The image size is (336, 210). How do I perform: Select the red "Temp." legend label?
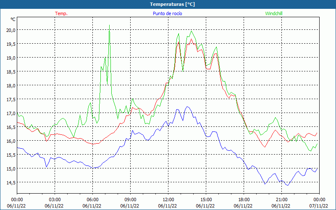coord(61,13)
